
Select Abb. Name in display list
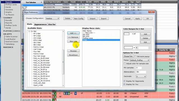(x=87, y=31)
